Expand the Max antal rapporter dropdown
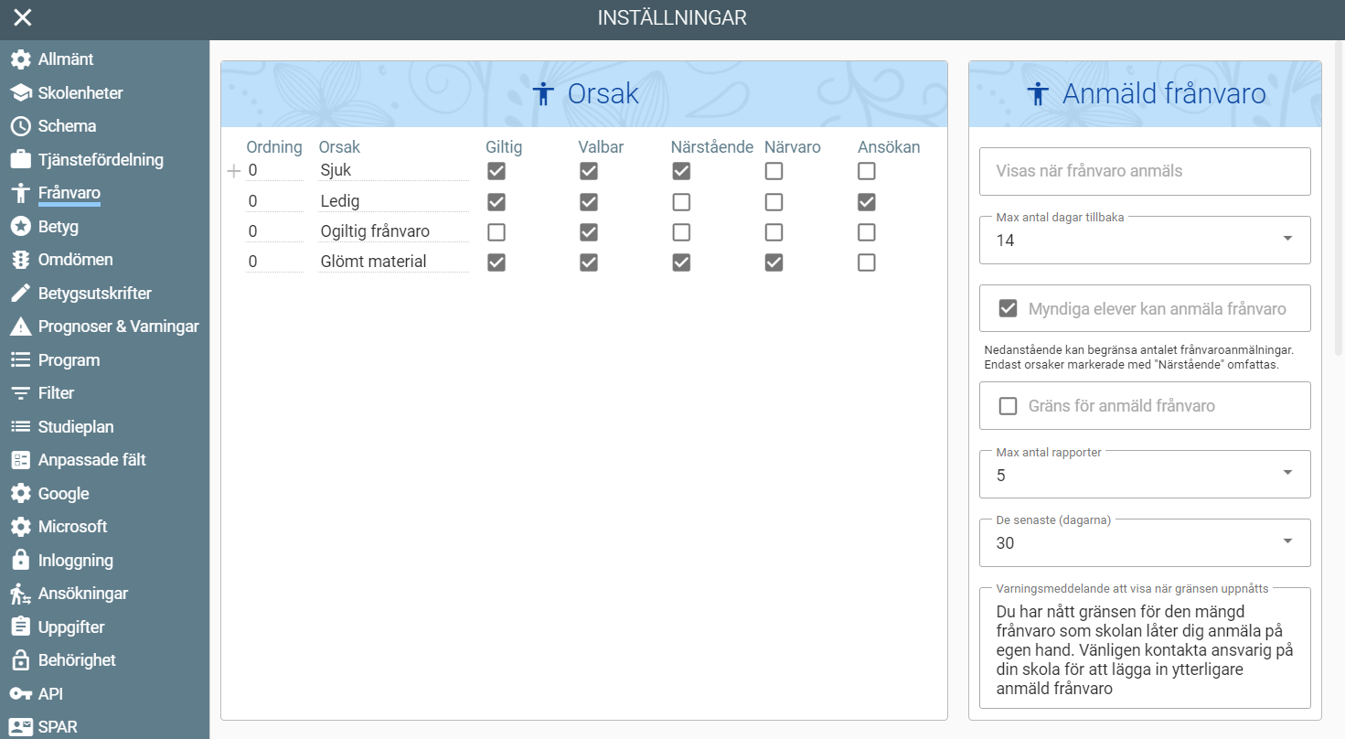This screenshot has width=1345, height=739. 1144,475
